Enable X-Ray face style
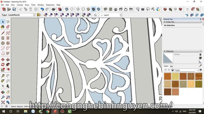Screen dimensions: 204x114 [67, 9]
